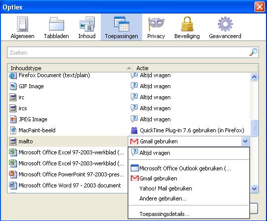Click the Actie column header
This screenshot has width=267, height=221.
(195, 68)
